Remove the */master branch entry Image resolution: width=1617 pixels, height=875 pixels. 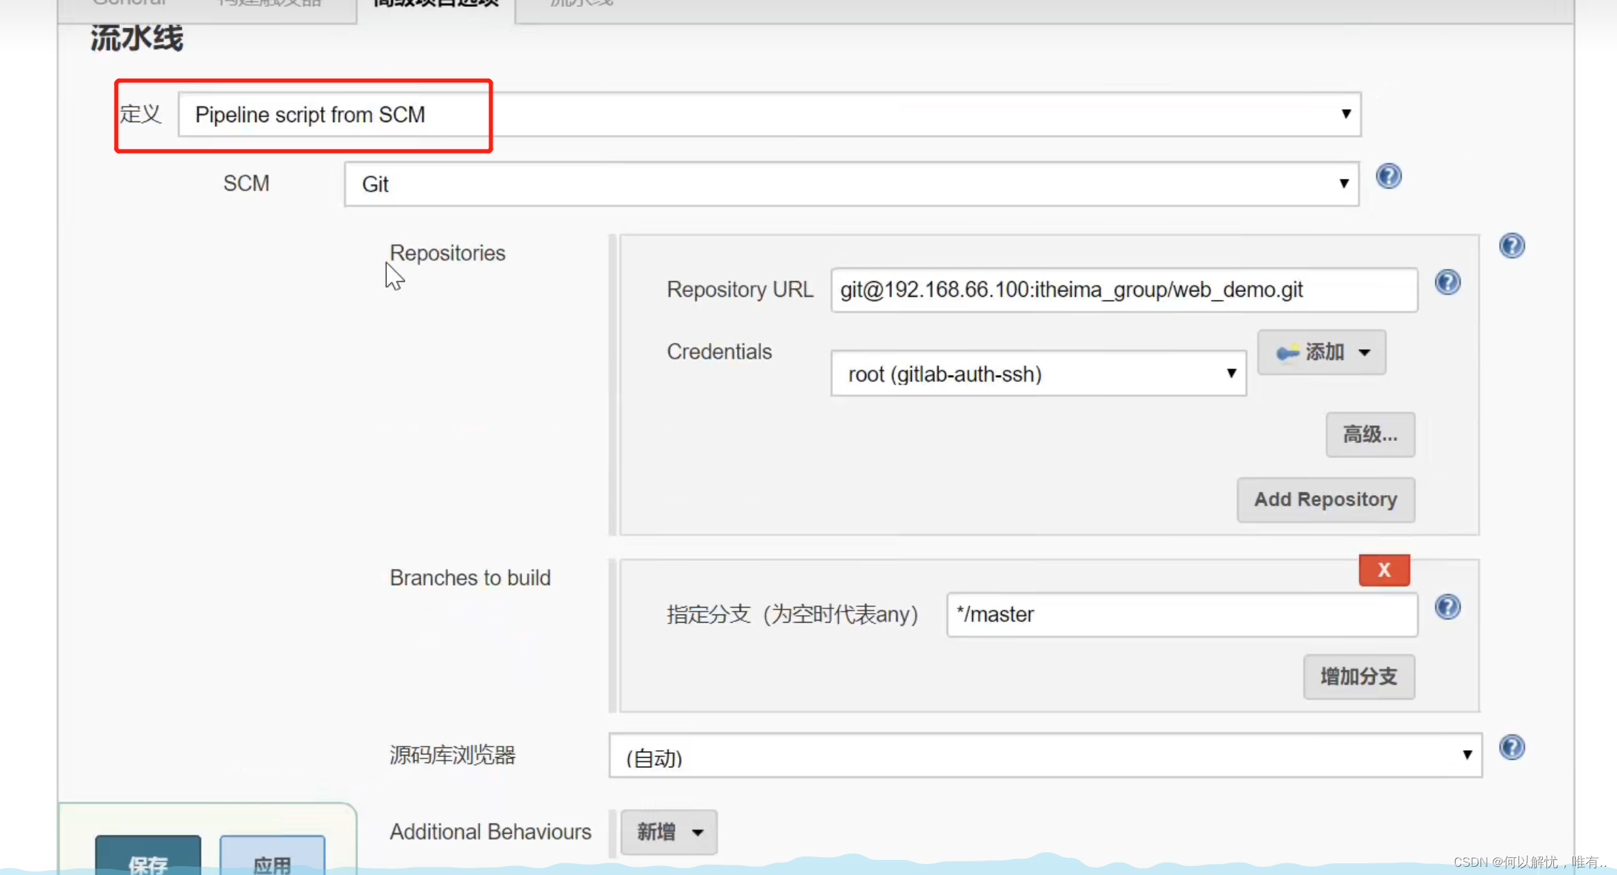(1385, 570)
